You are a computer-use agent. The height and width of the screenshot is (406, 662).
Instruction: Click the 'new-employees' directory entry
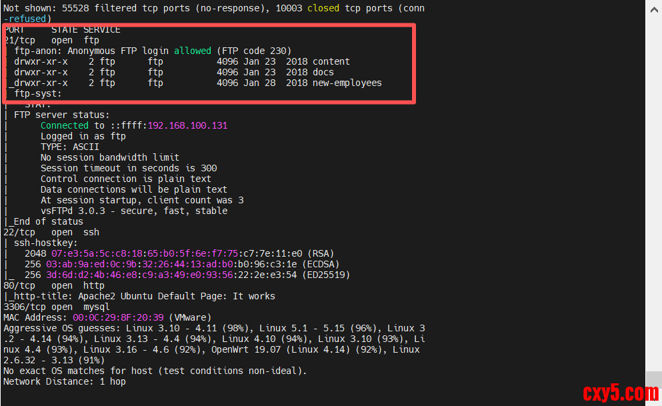(347, 83)
